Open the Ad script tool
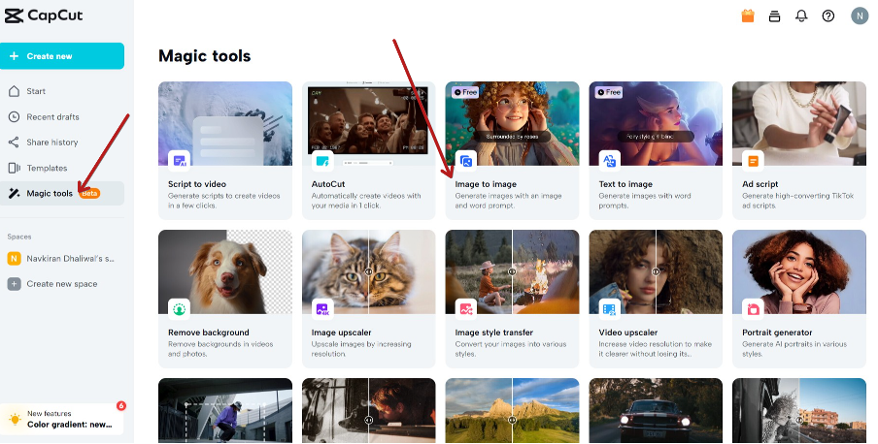 pyautogui.click(x=799, y=151)
